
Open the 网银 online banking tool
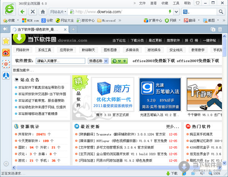click(x=171, y=20)
